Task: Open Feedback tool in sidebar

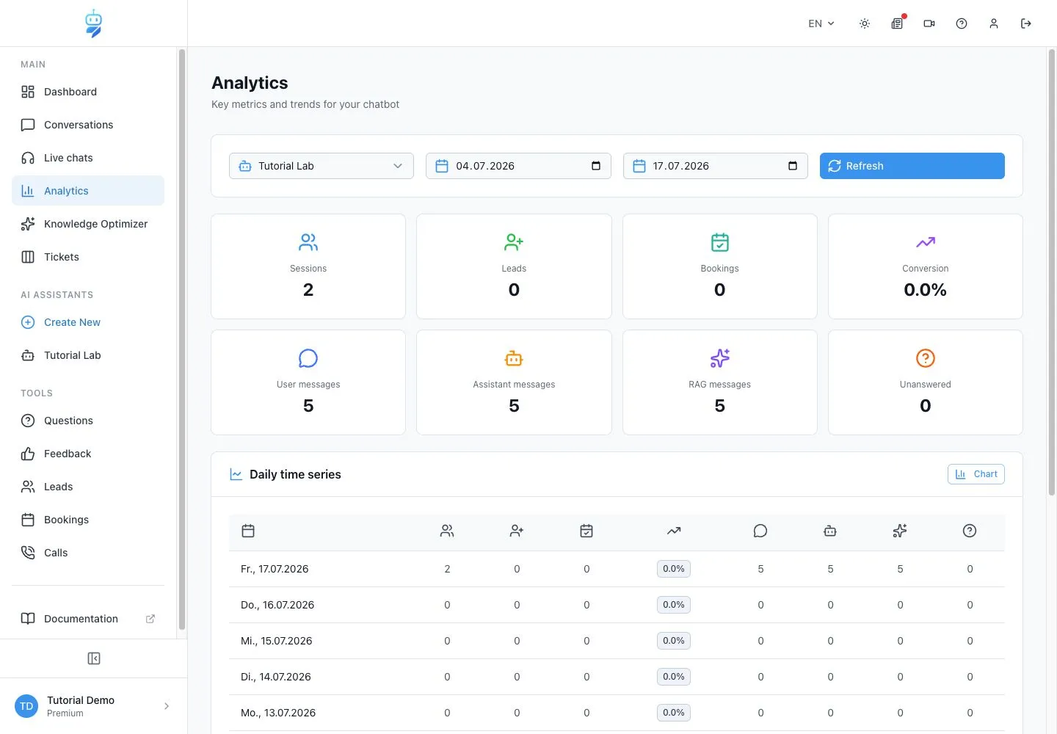Action: click(88, 454)
